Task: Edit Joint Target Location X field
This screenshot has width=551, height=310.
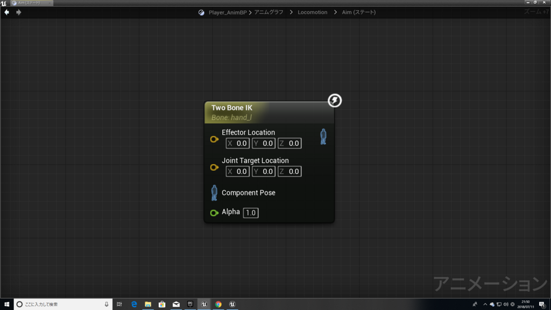Action: click(x=237, y=172)
